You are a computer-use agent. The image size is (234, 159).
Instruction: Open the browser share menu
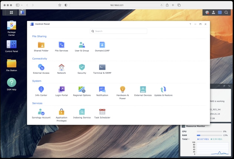pos(167,5)
